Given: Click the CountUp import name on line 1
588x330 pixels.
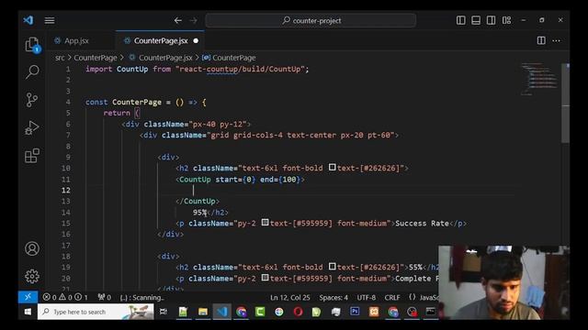Looking at the screenshot, I should tap(132, 69).
